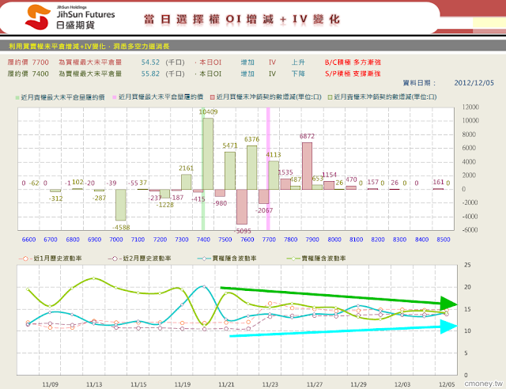Click strike price 7900 on the axis
The image size is (506, 389).
[312, 240]
